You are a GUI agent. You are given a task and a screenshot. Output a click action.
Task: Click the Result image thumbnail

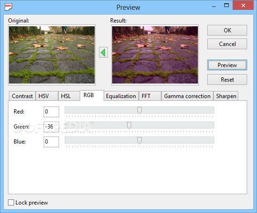pyautogui.click(x=155, y=55)
